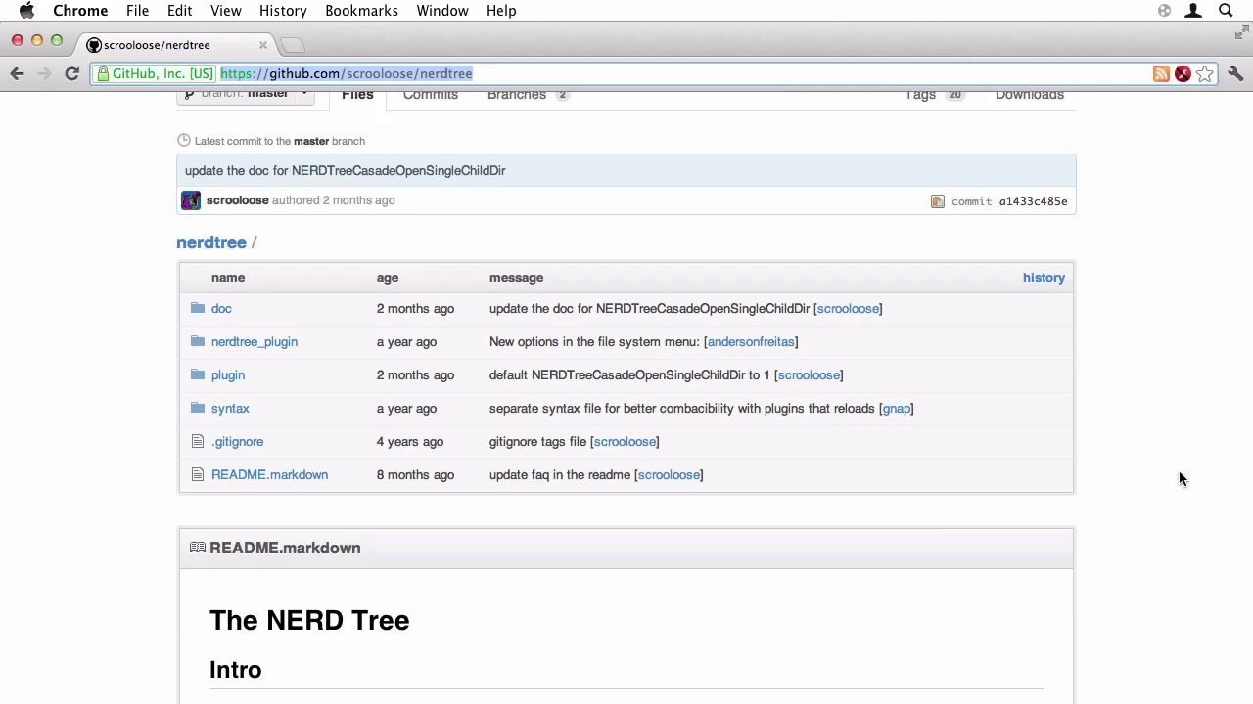Open the Chrome wrench settings menu
Image resolution: width=1253 pixels, height=704 pixels.
[1235, 74]
